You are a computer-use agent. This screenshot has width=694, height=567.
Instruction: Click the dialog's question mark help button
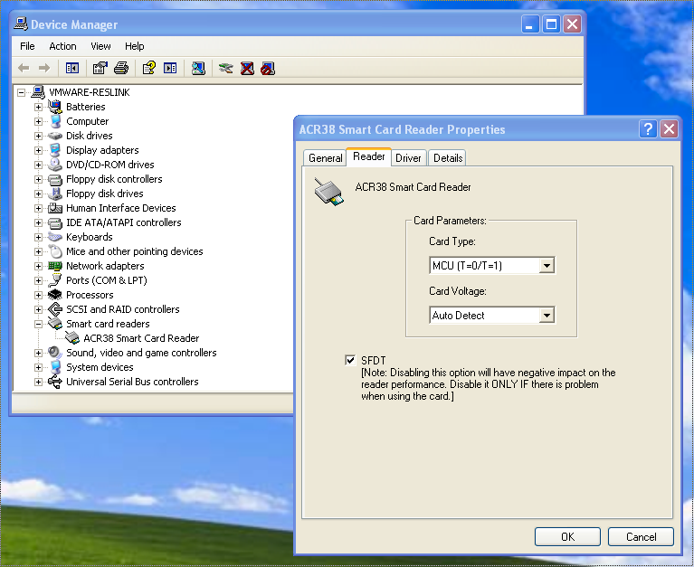click(x=648, y=129)
